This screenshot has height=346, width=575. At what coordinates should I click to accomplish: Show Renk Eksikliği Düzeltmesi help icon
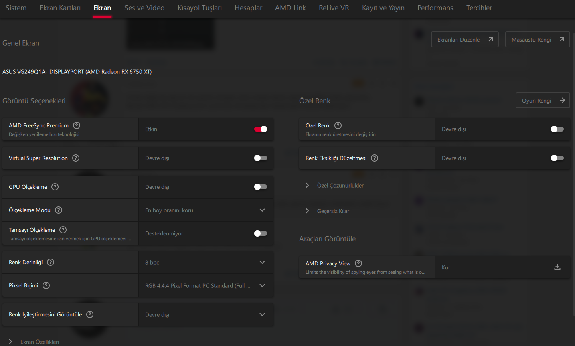point(375,158)
